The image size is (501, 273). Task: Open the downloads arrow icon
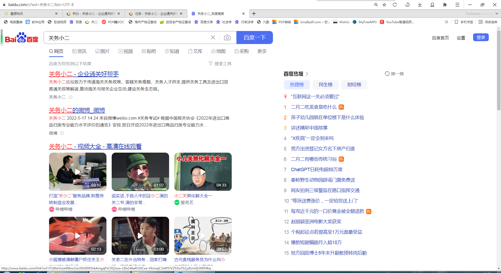coord(420,5)
